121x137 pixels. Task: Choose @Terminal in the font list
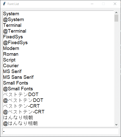(58, 31)
